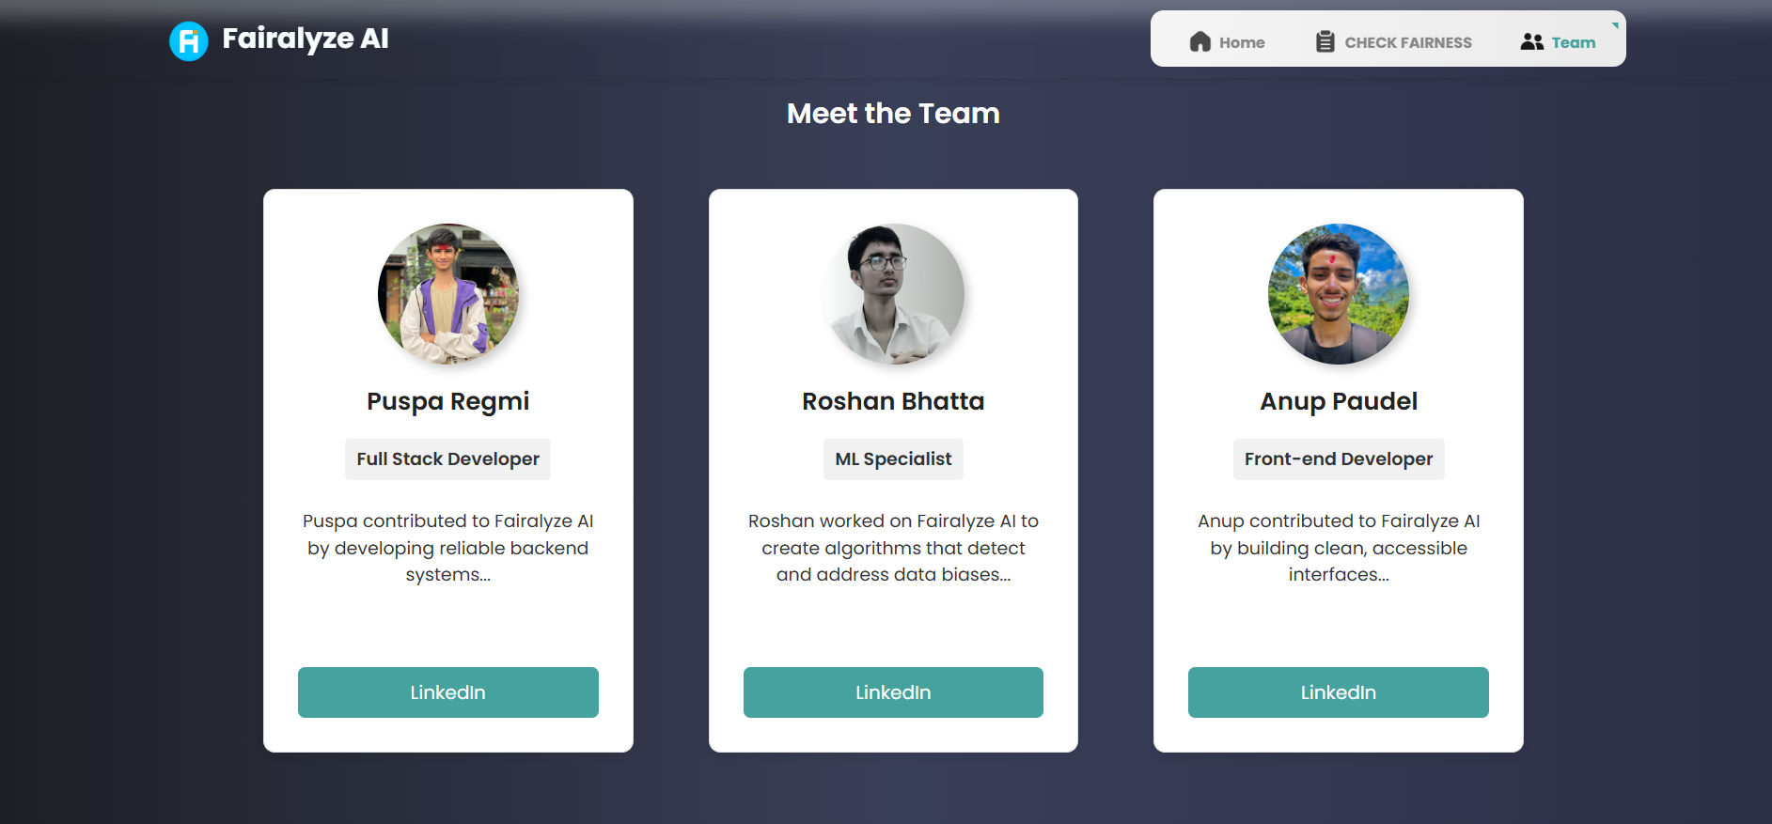Click the Full Stack Developer role badge
This screenshot has height=824, width=1772.
point(448,459)
